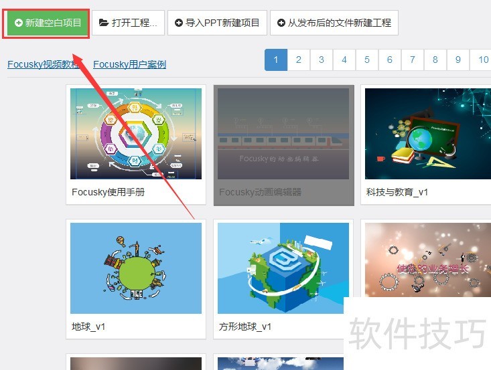
Task: Open the 地球_v1 template thumbnail
Action: tap(136, 268)
